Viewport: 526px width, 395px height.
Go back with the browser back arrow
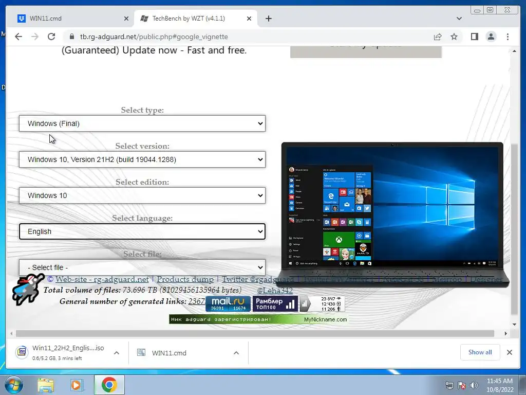(18, 37)
